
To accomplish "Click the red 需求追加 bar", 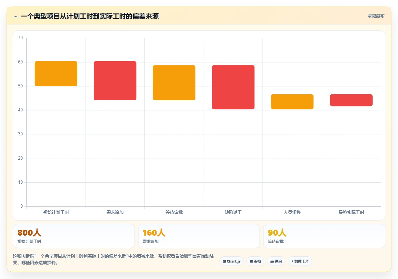I will (115, 81).
